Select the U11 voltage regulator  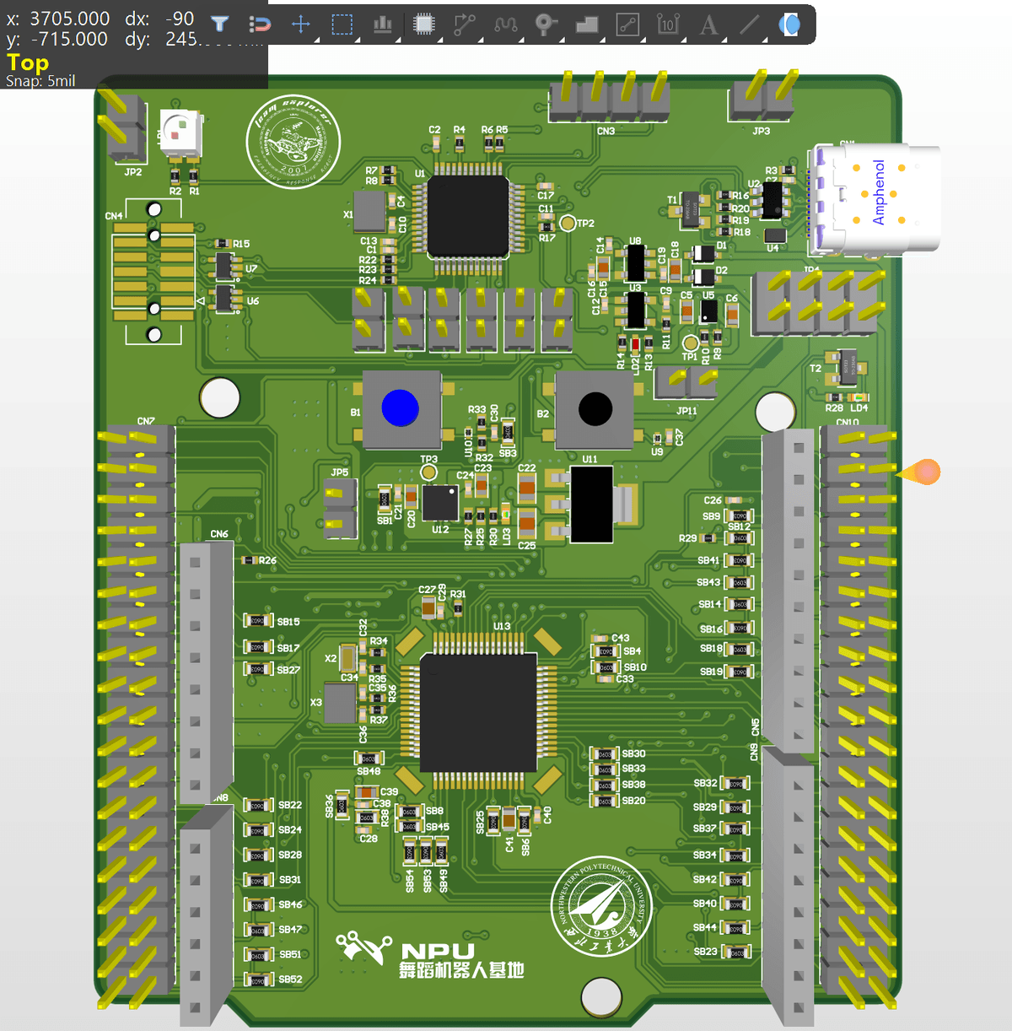592,505
